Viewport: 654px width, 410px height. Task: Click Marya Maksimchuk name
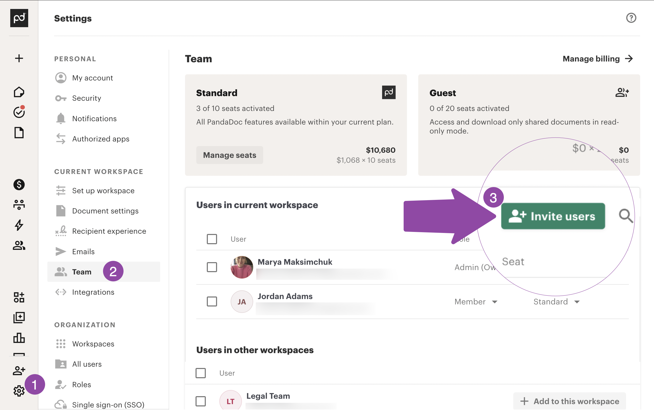(295, 262)
